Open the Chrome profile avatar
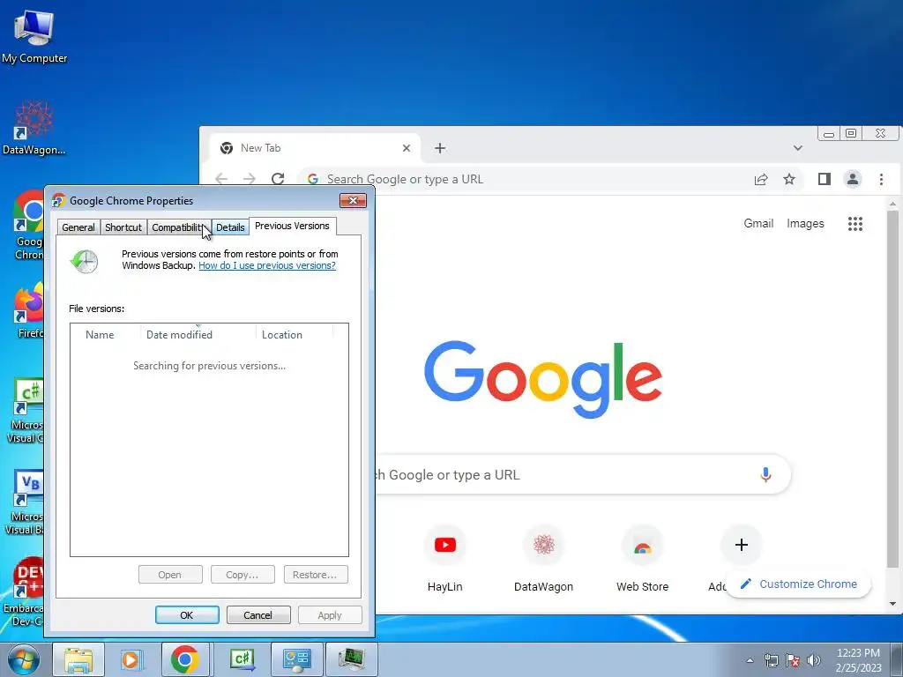 (853, 179)
